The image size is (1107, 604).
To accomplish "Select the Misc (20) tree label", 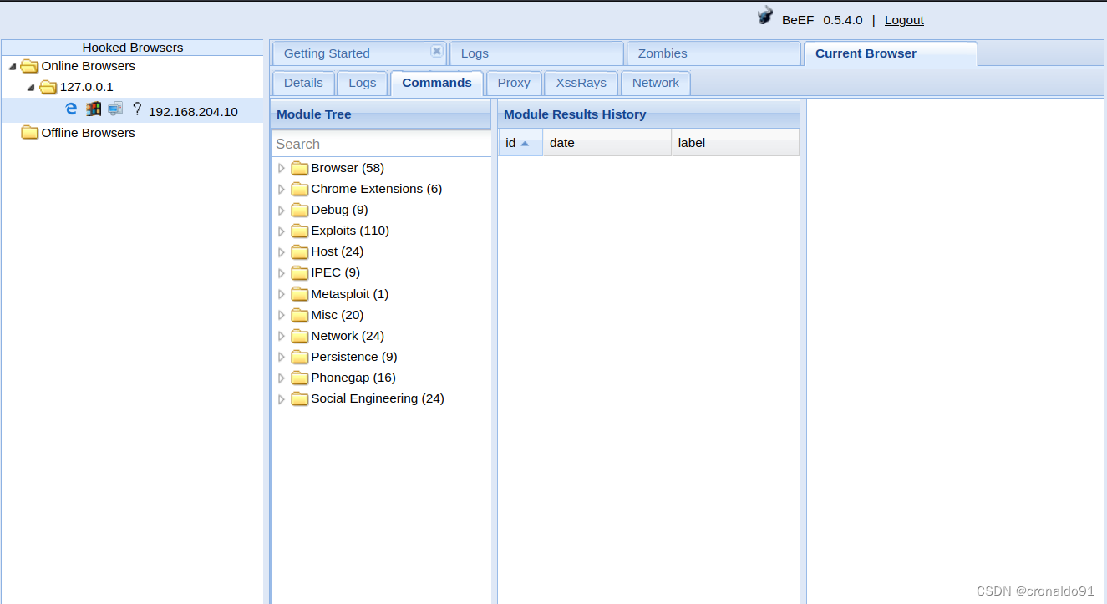I will click(x=338, y=315).
